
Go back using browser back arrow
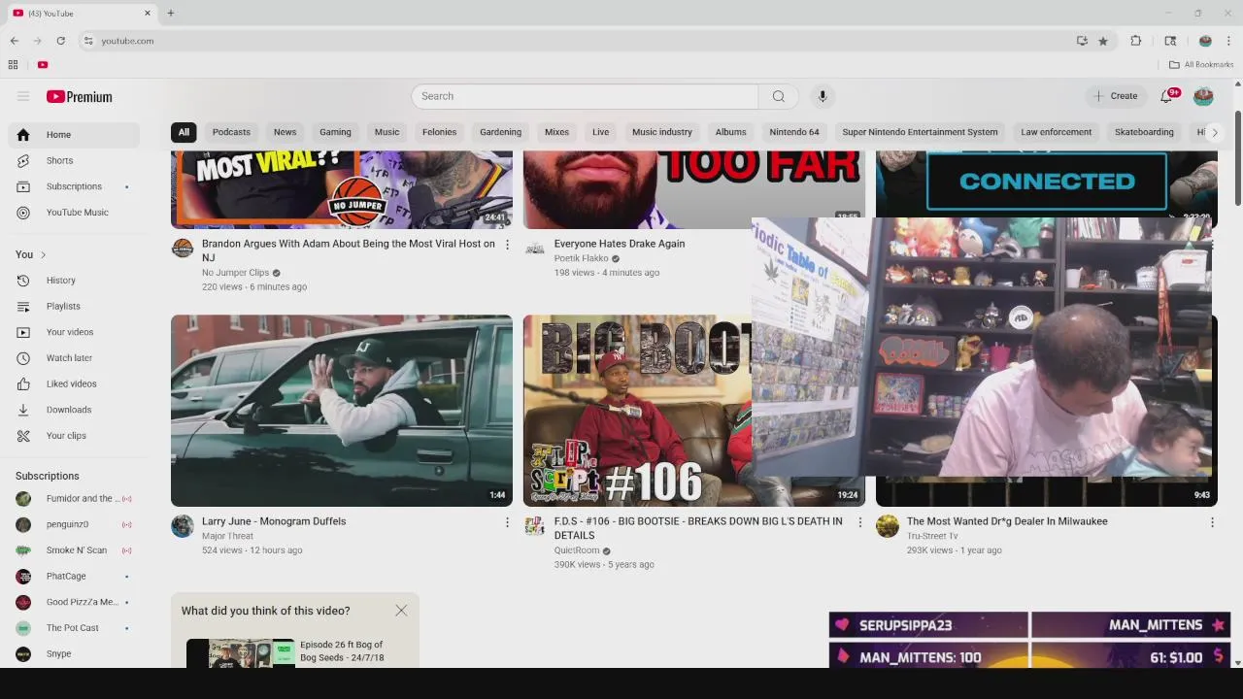[x=15, y=41]
